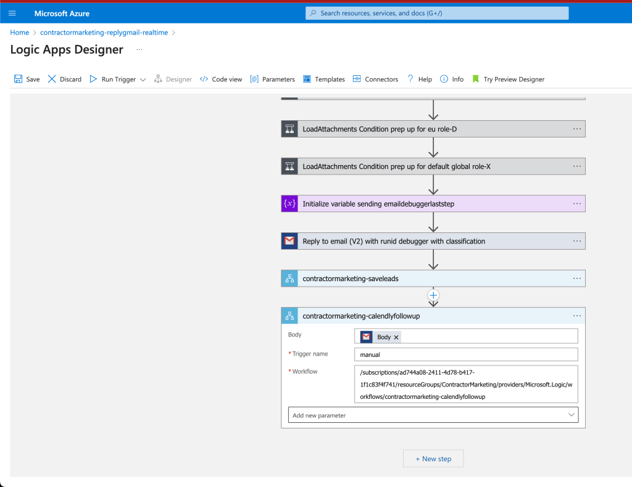632x487 pixels.
Task: Open the Parameters pane
Action: coord(272,79)
